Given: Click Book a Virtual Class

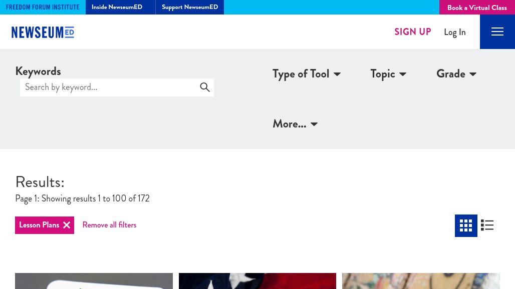Looking at the screenshot, I should [476, 7].
